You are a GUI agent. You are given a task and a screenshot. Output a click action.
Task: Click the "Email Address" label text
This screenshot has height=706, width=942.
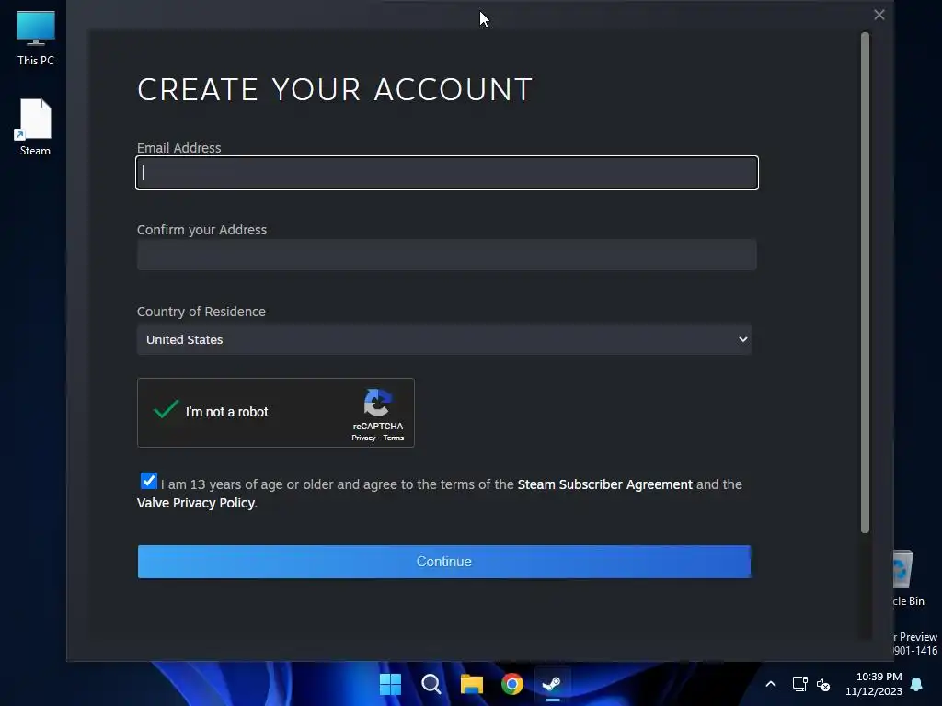179,148
